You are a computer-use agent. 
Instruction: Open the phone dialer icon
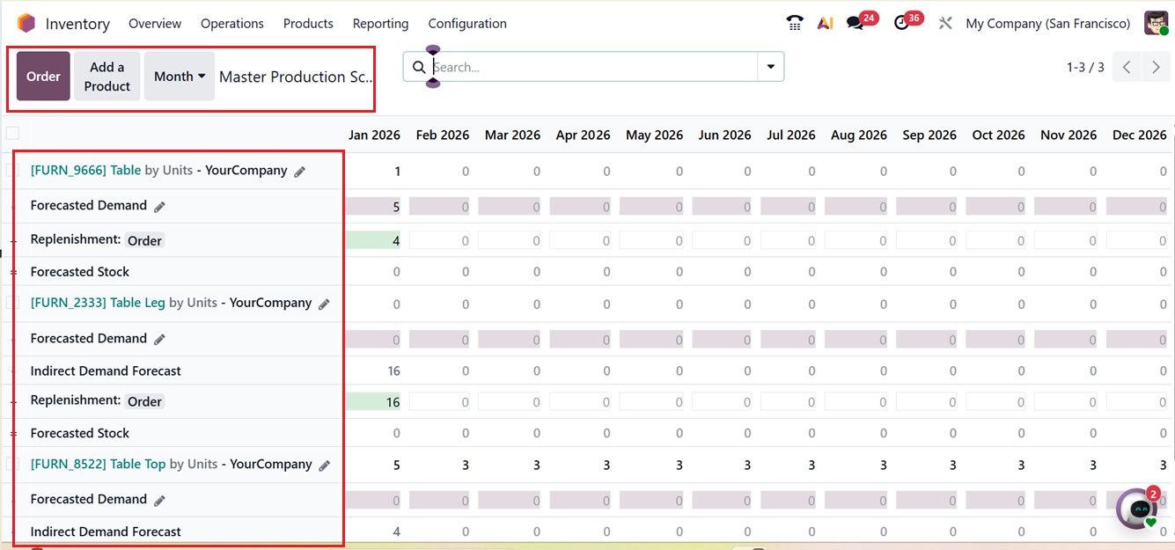point(794,23)
